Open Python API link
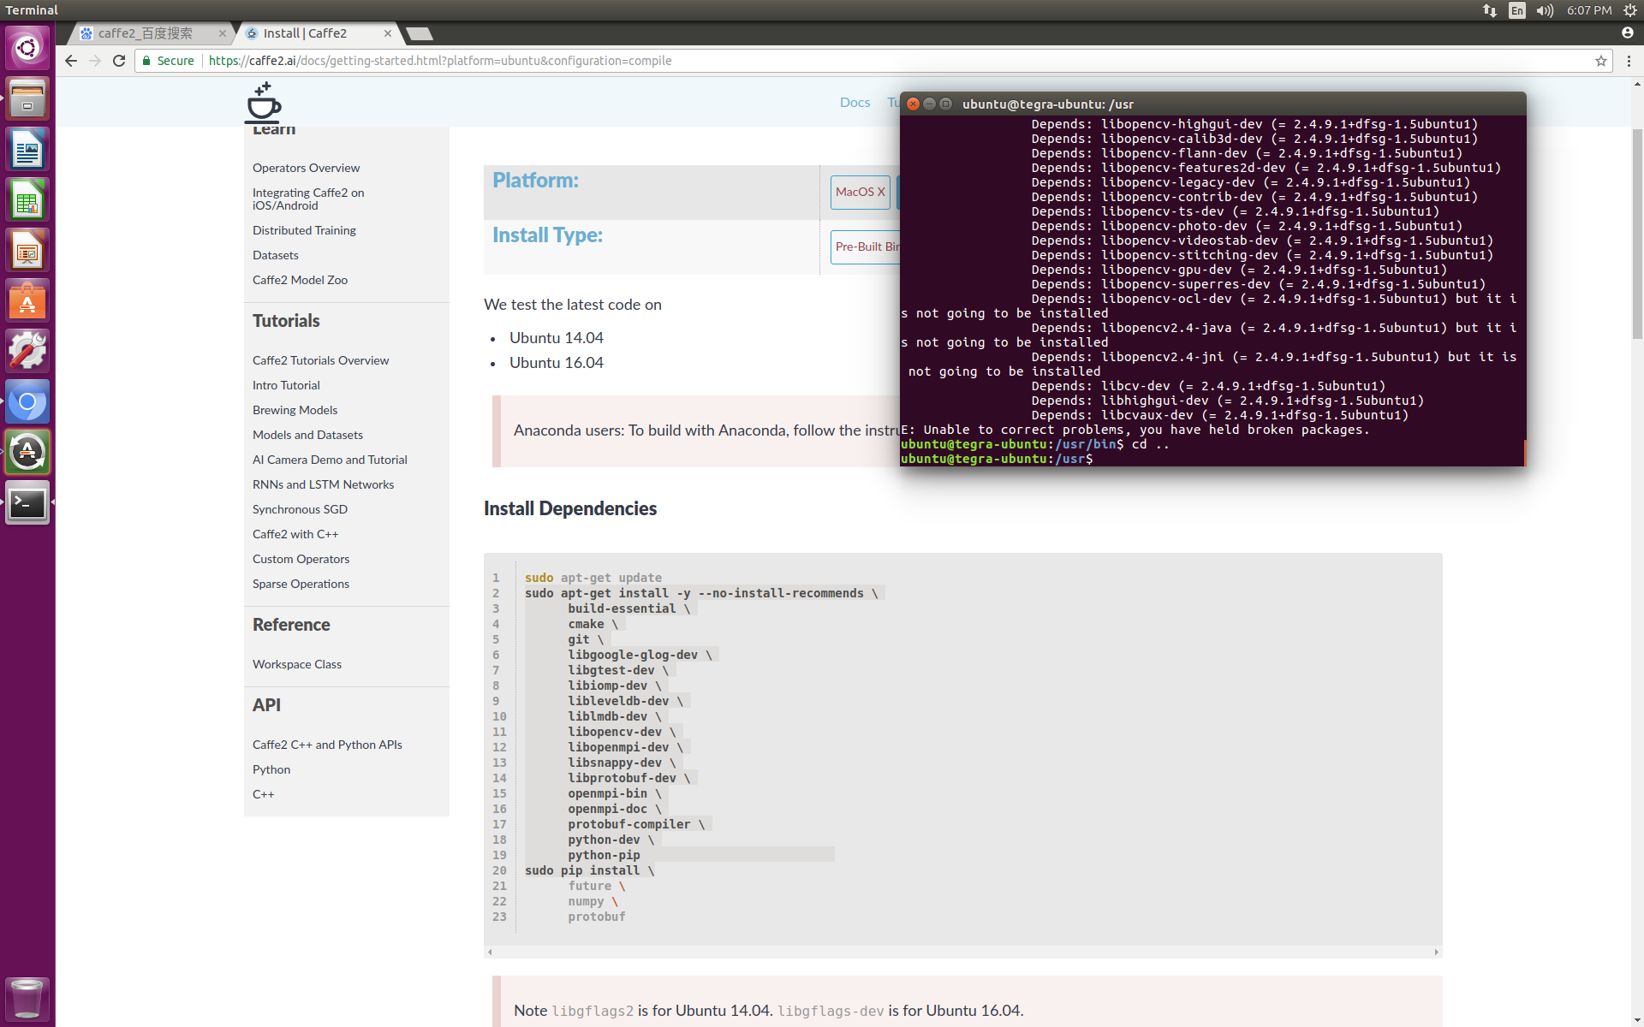This screenshot has width=1644, height=1027. point(271,769)
